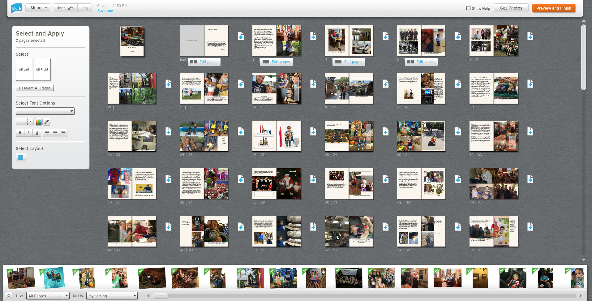
Task: Enable the Show Help checkbox
Action: click(x=468, y=8)
